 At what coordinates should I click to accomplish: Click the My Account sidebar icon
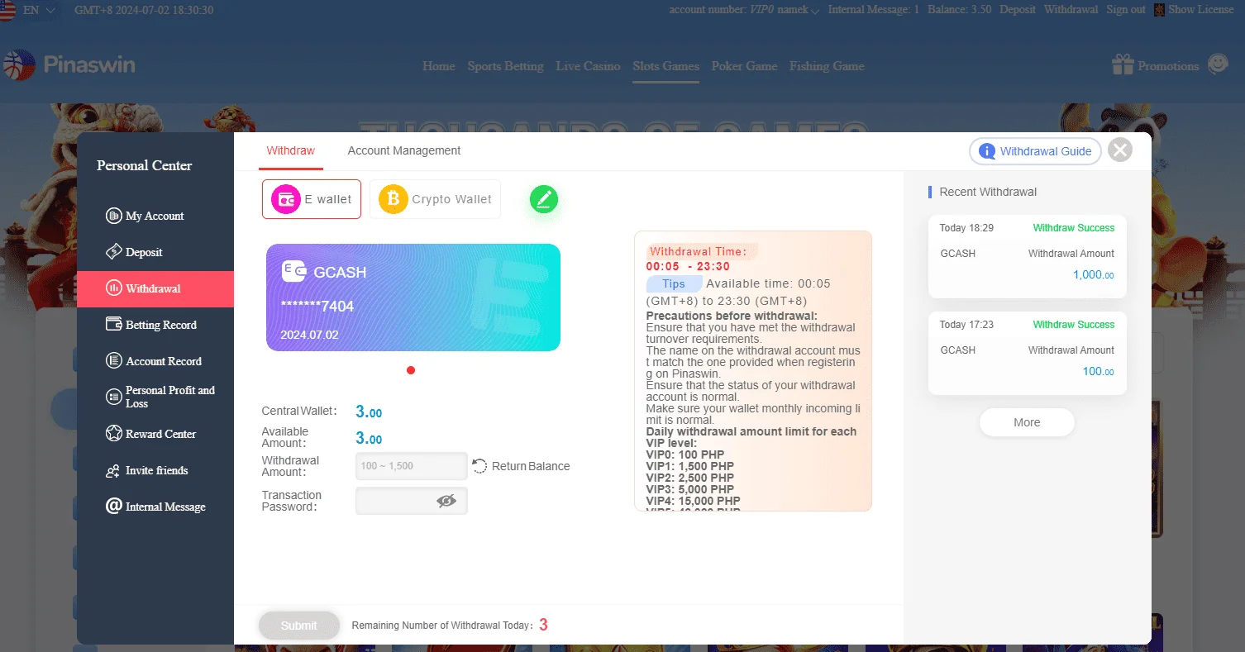pyautogui.click(x=114, y=216)
